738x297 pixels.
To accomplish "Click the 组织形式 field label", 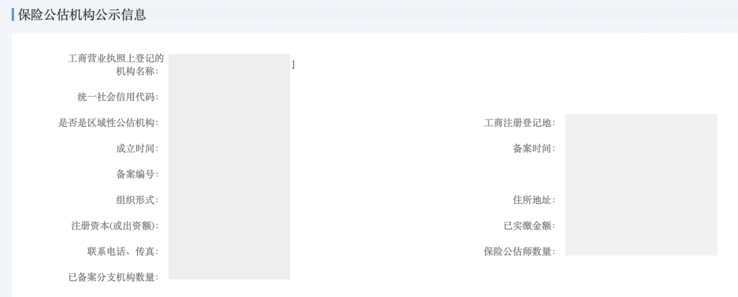I will 137,200.
